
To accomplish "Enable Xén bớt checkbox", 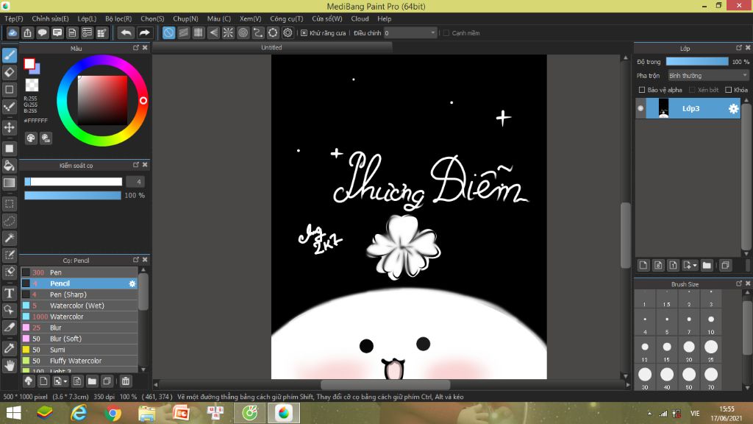I will tap(692, 90).
